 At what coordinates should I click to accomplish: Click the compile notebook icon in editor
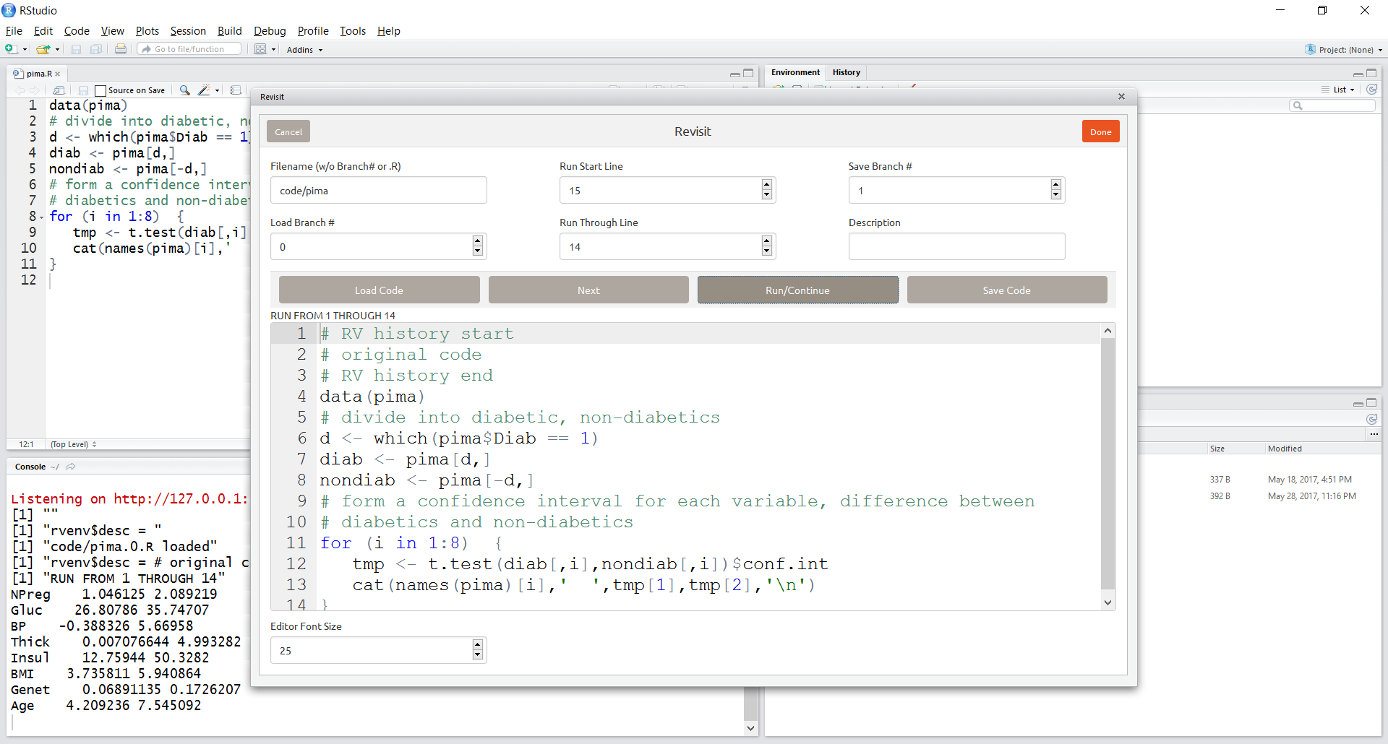pyautogui.click(x=236, y=90)
